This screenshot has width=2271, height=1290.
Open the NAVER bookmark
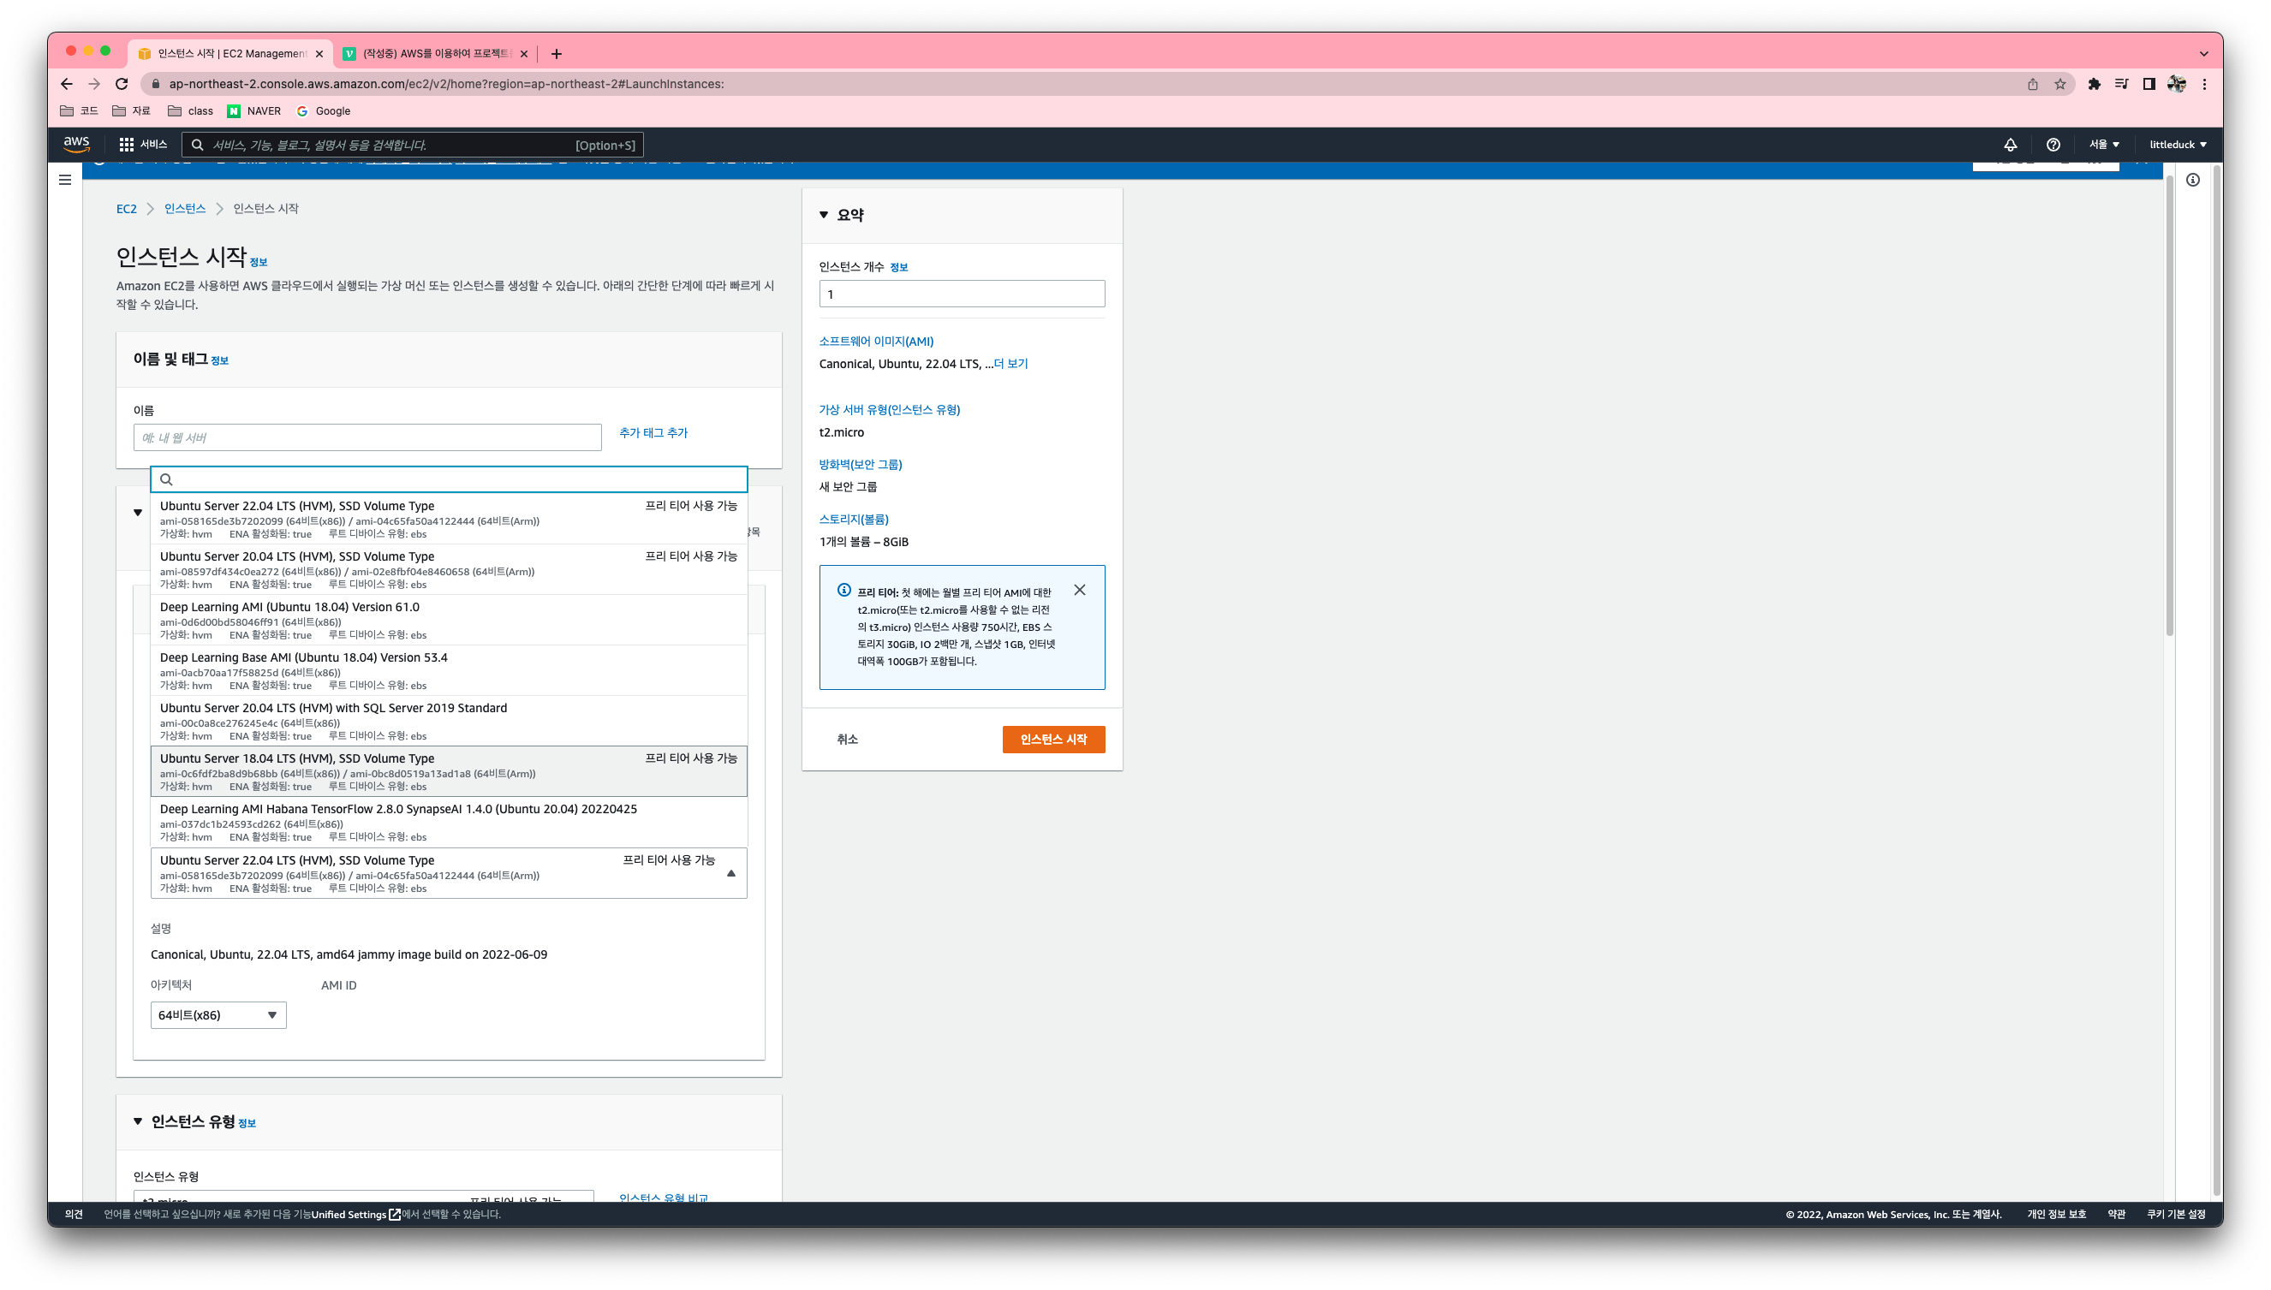pos(254,110)
